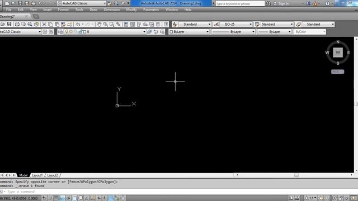The width and height of the screenshot is (358, 201).
Task: Toggle Dynamic Input in status bar
Action: [98, 198]
